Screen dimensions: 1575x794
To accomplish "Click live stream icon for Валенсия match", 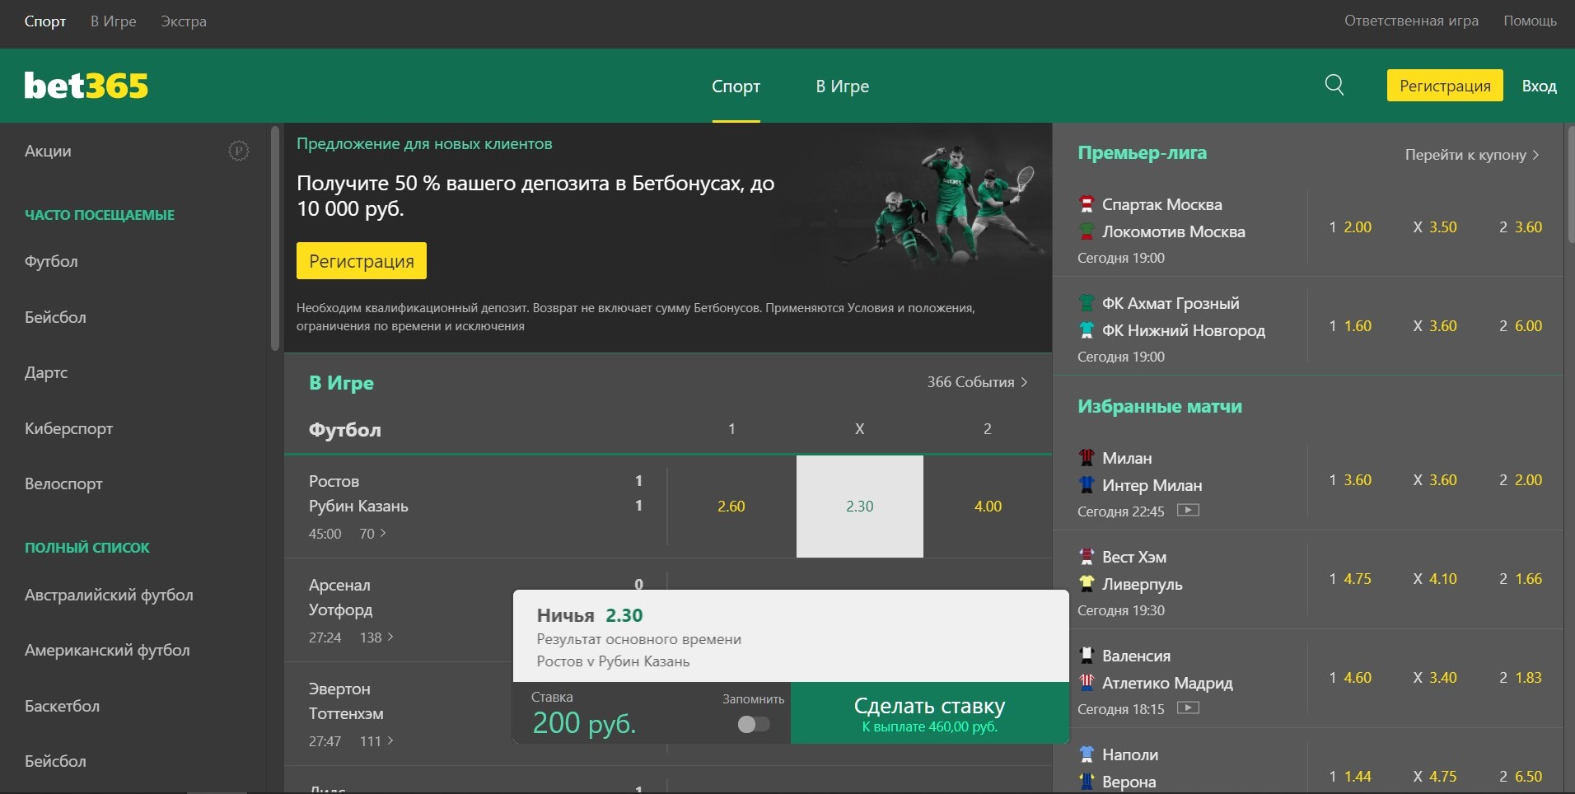I will 1188,708.
